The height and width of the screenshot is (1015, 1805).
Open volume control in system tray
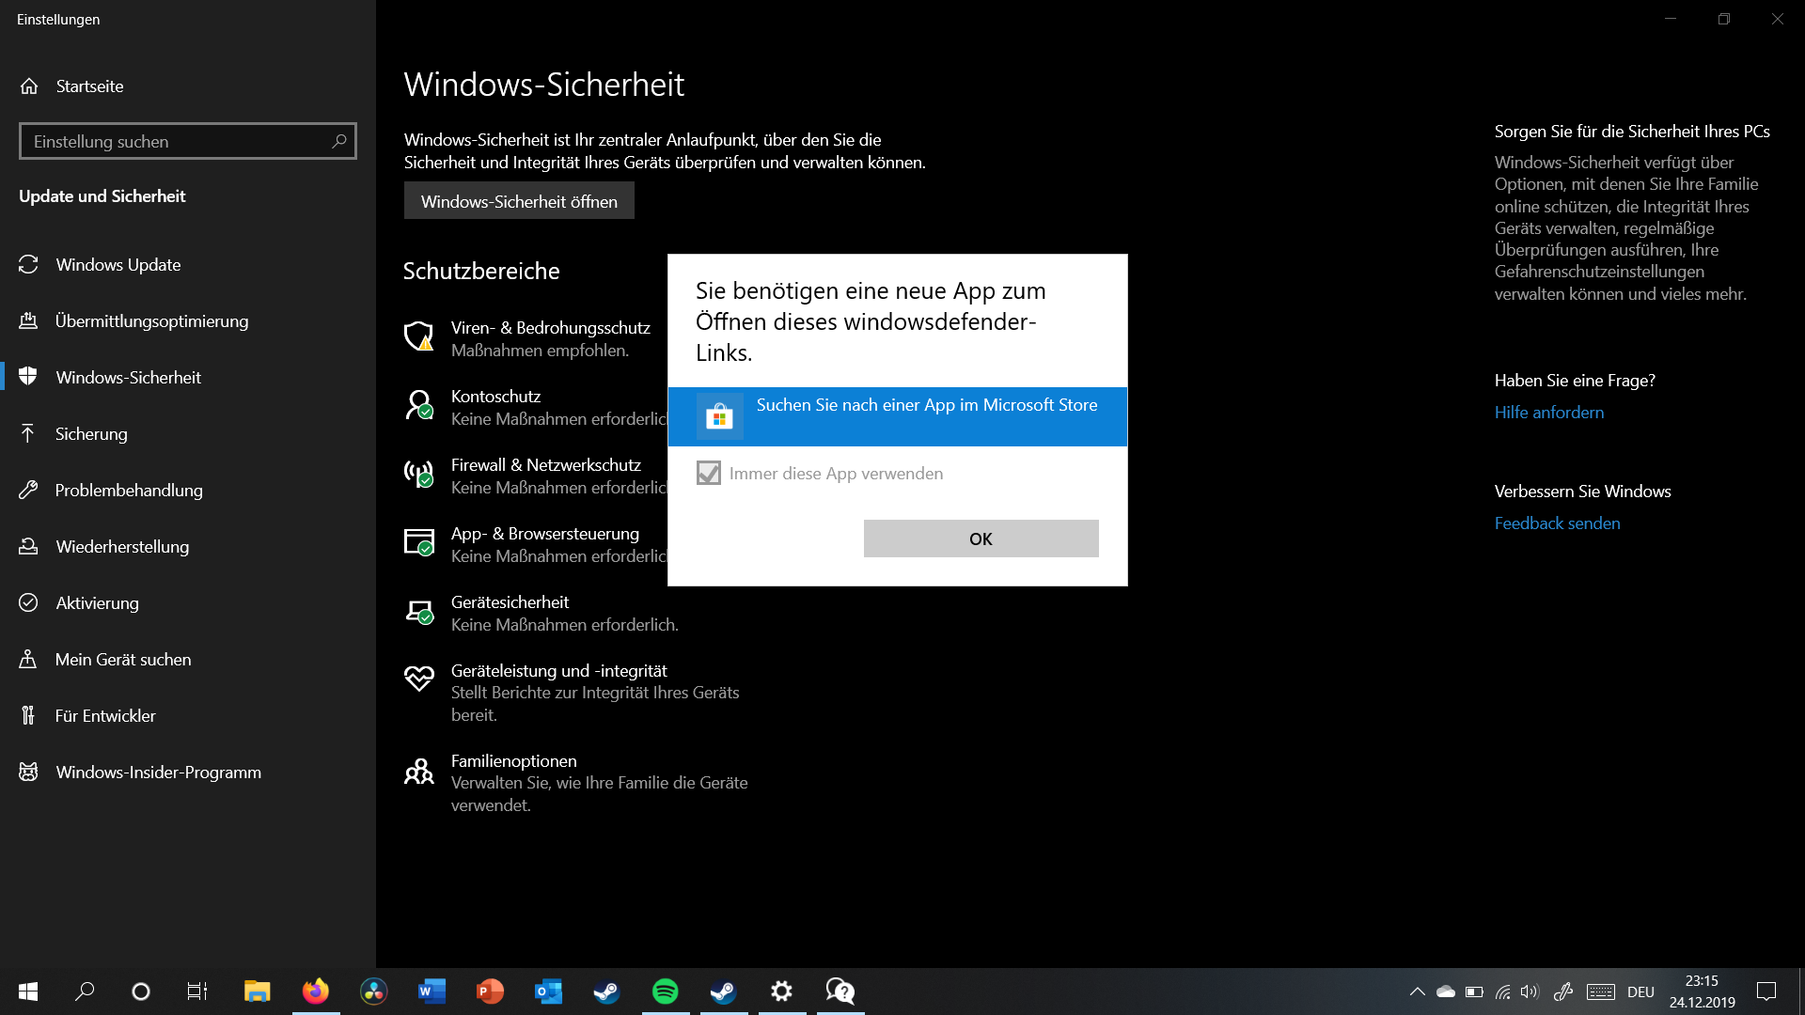[1530, 992]
